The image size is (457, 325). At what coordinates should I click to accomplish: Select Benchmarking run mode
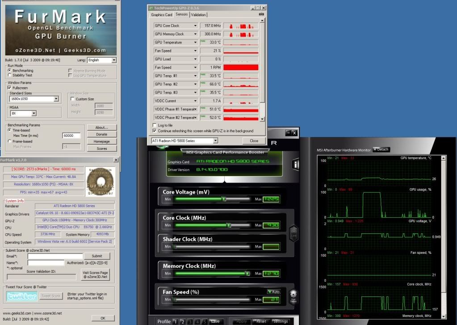[10, 70]
